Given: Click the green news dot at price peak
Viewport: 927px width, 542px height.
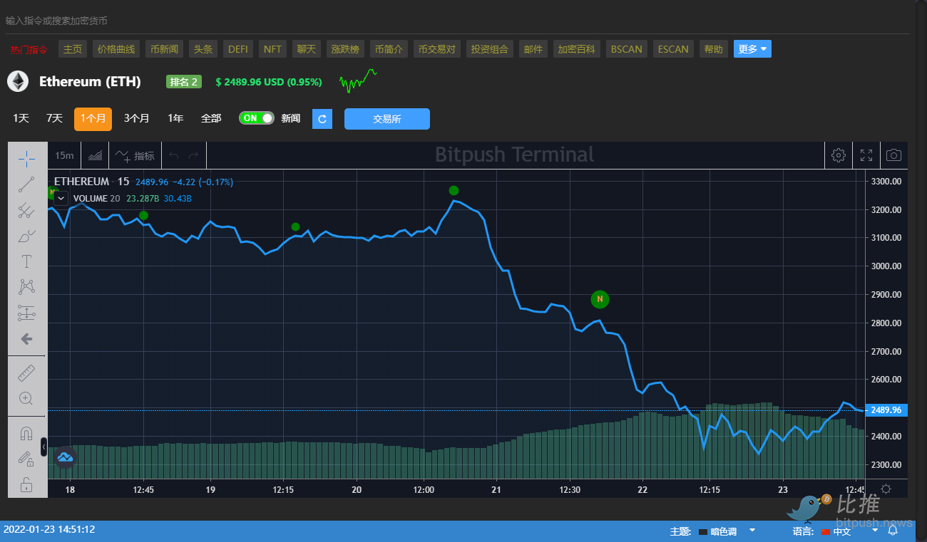Looking at the screenshot, I should coord(454,190).
